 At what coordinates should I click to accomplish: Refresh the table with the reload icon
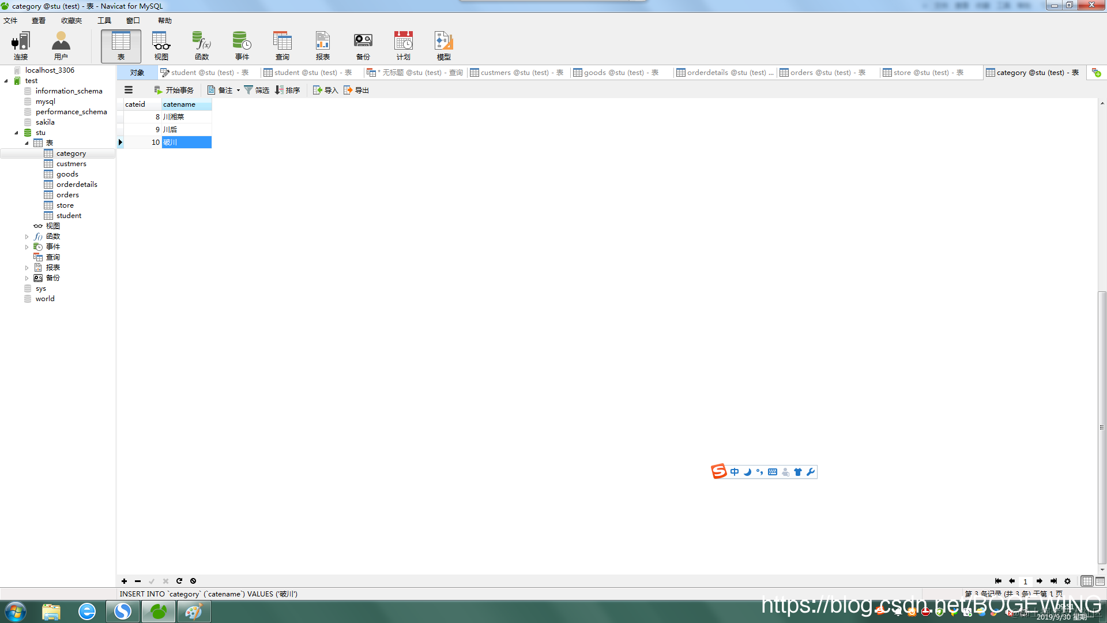click(179, 581)
